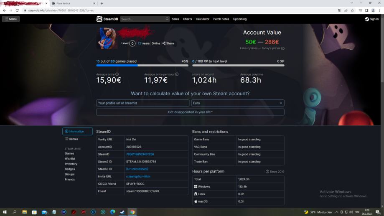Image resolution: width=384 pixels, height=216 pixels.
Task: Open the Badges link
Action: 70,169
